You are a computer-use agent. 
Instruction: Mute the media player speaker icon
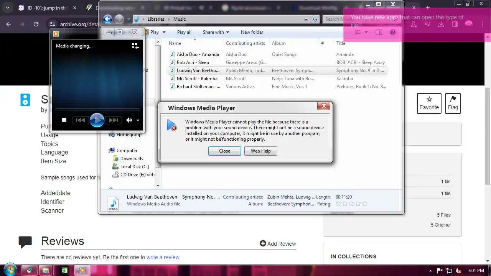tap(129, 120)
